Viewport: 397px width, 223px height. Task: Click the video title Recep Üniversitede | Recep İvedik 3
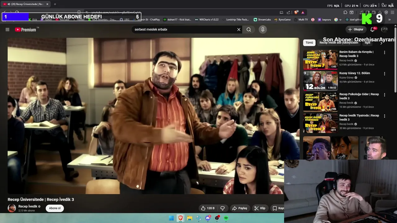click(41, 199)
